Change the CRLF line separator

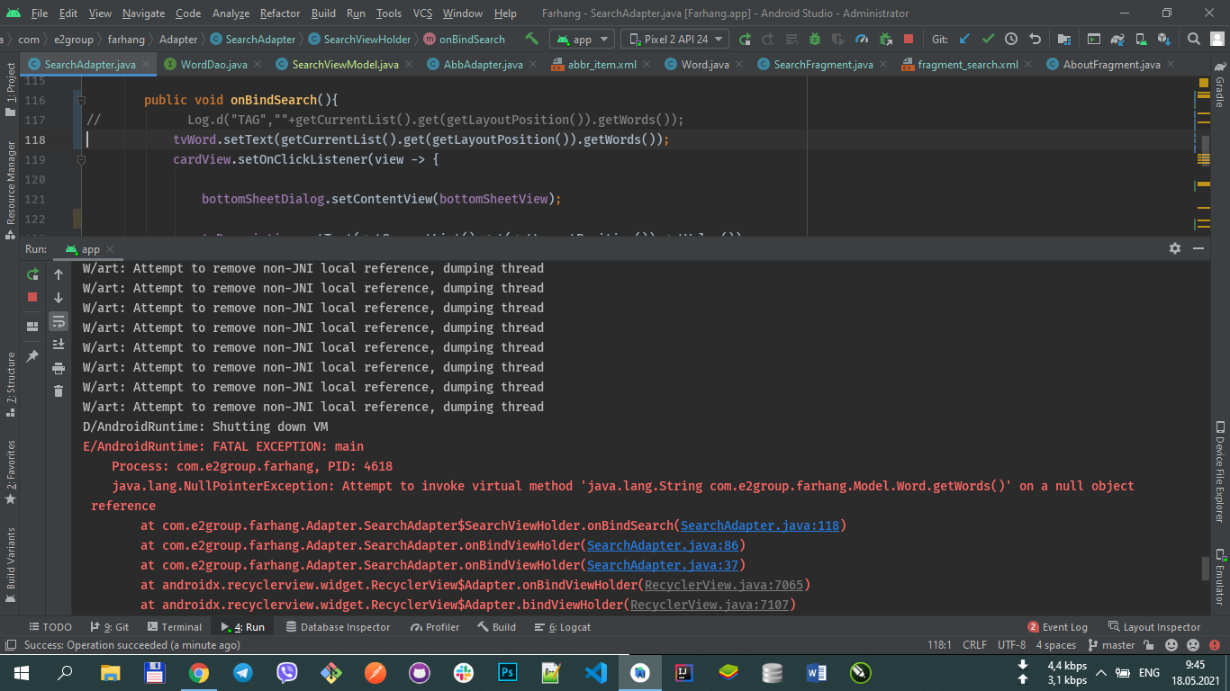[974, 645]
